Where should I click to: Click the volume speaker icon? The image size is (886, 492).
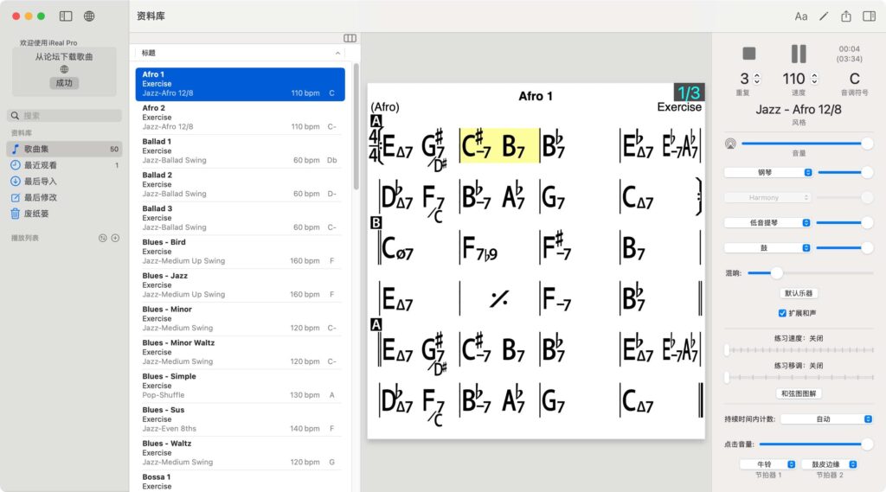[x=730, y=144]
